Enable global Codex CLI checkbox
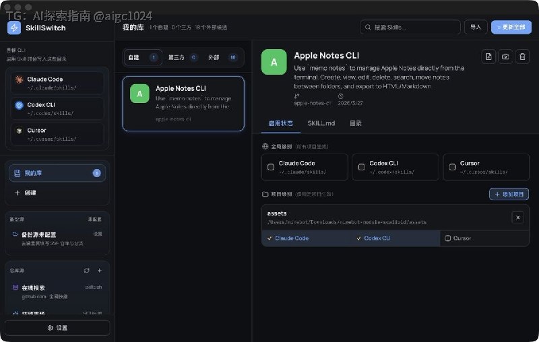539x342 pixels. click(361, 167)
